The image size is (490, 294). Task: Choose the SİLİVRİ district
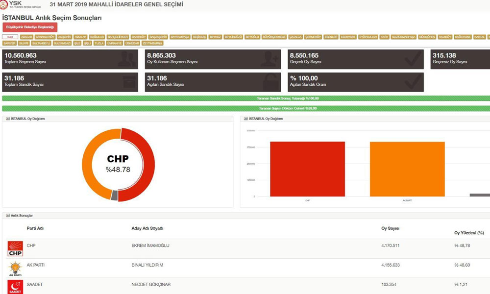pyautogui.click(x=24, y=43)
